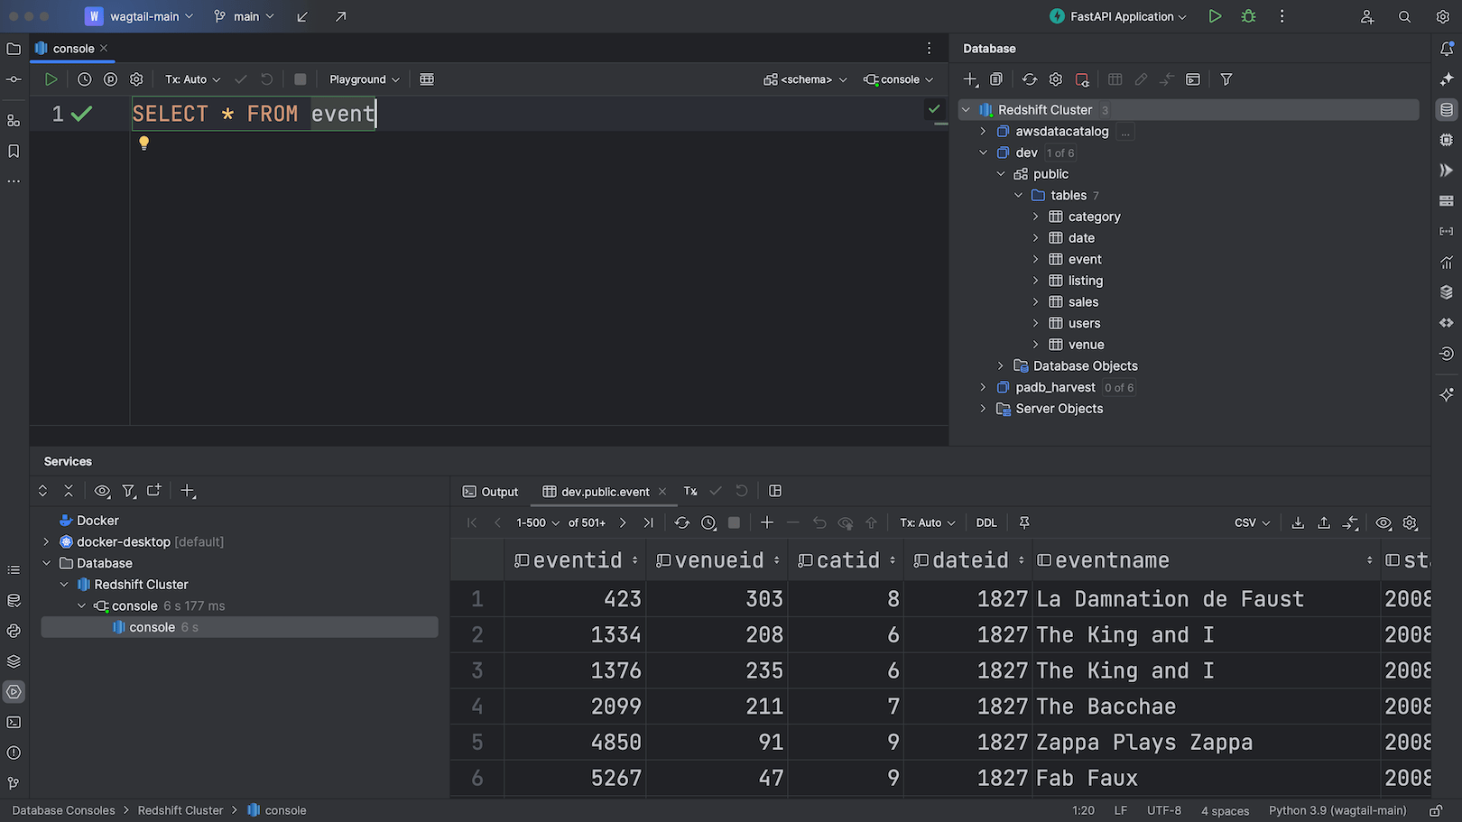Pin the dev.public.event results tab
1462x822 pixels.
[x=1023, y=522]
